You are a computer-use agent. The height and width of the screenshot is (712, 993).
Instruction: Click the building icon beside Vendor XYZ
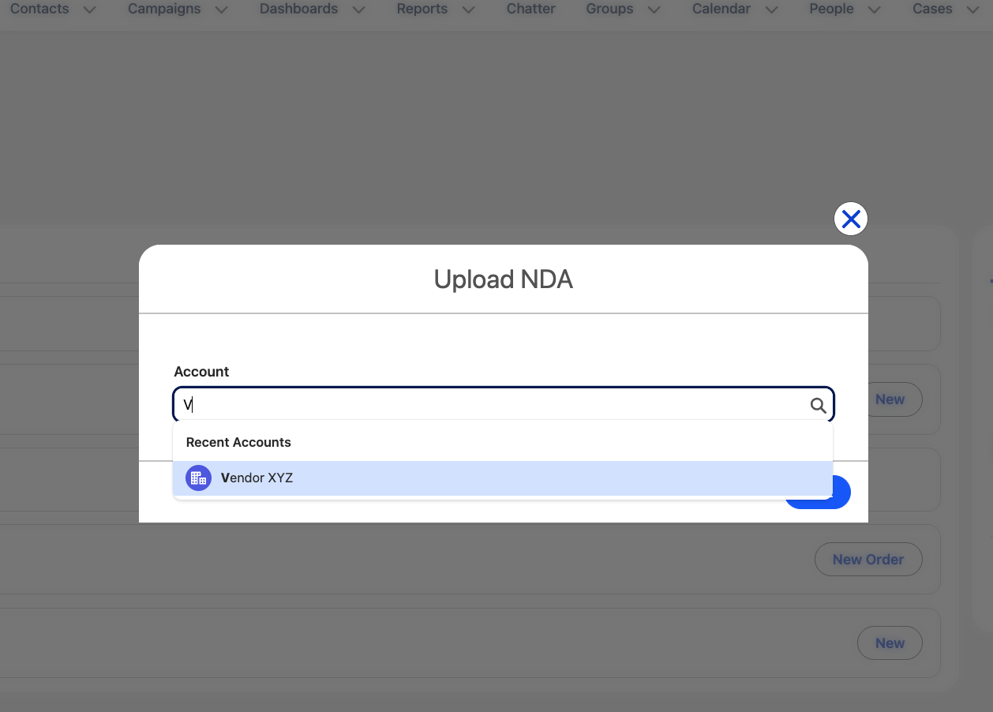198,478
